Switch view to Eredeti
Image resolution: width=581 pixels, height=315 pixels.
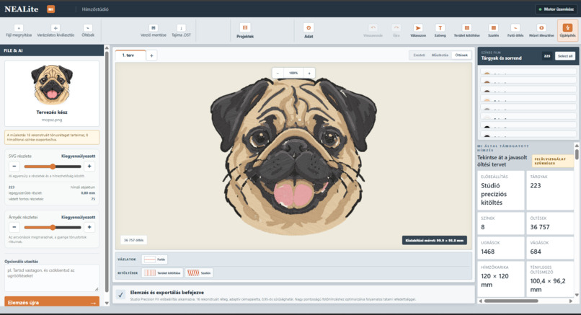pyautogui.click(x=419, y=56)
